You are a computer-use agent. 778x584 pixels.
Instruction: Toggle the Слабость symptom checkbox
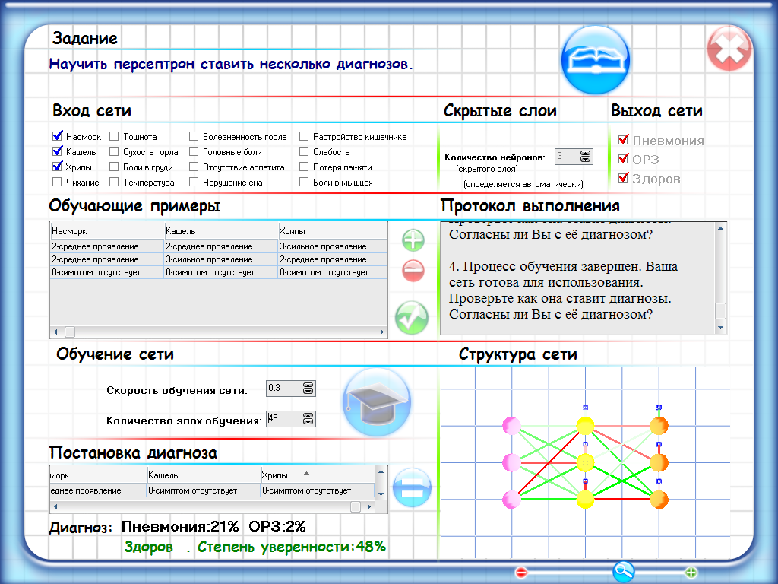[304, 152]
